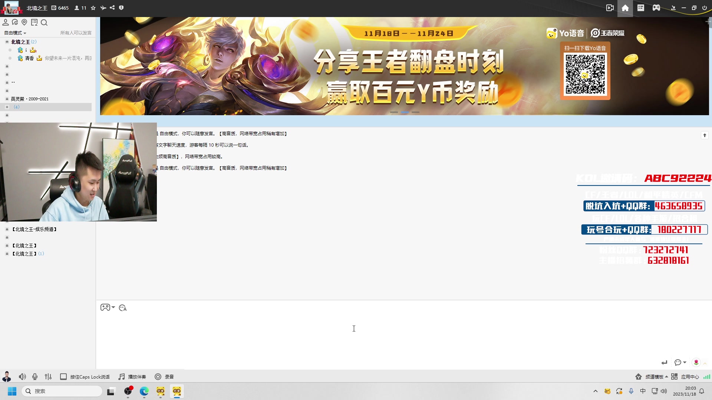Click the online users count 11
Screen dimensions: 712x400
click(80, 8)
